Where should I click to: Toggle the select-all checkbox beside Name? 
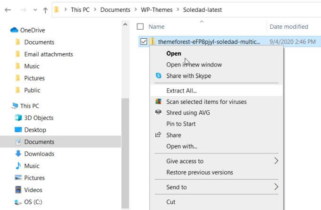pyautogui.click(x=140, y=27)
